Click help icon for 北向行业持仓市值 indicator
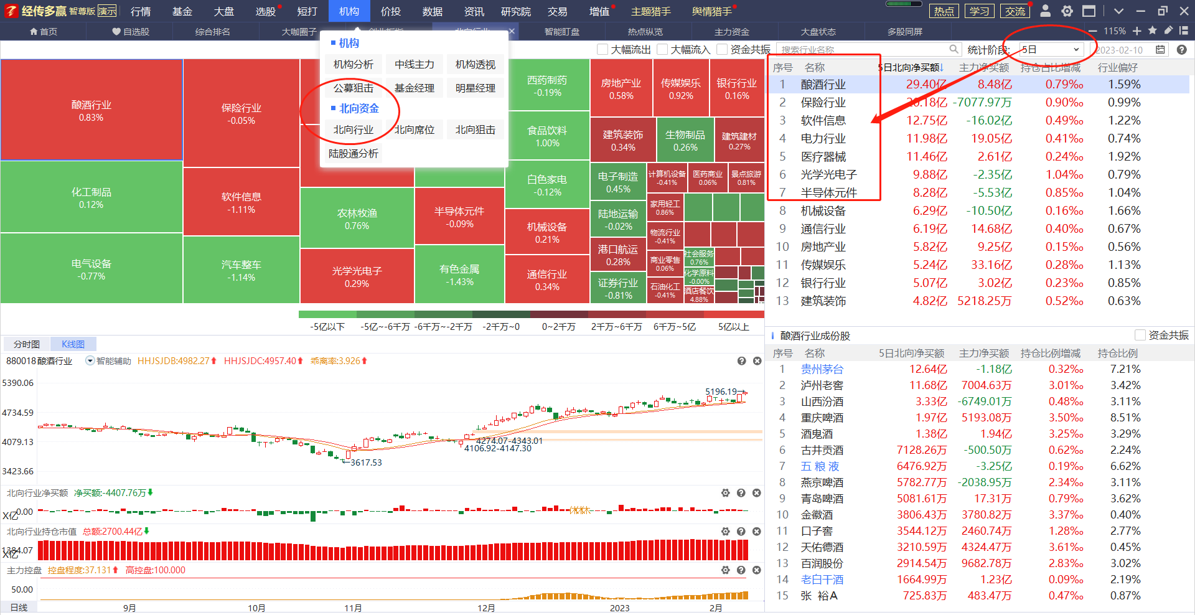The image size is (1195, 615). pyautogui.click(x=741, y=532)
